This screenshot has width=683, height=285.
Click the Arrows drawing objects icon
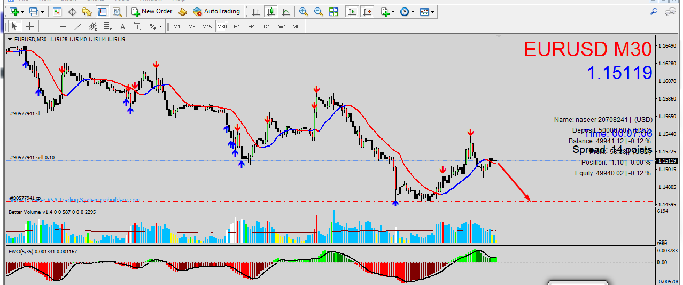[x=153, y=26]
